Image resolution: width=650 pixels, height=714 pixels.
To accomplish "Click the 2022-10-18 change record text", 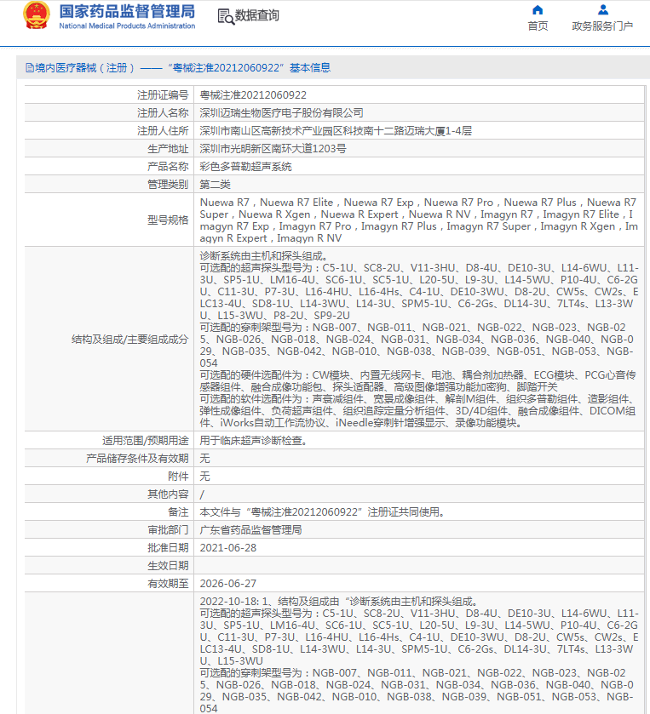I will pos(419,654).
